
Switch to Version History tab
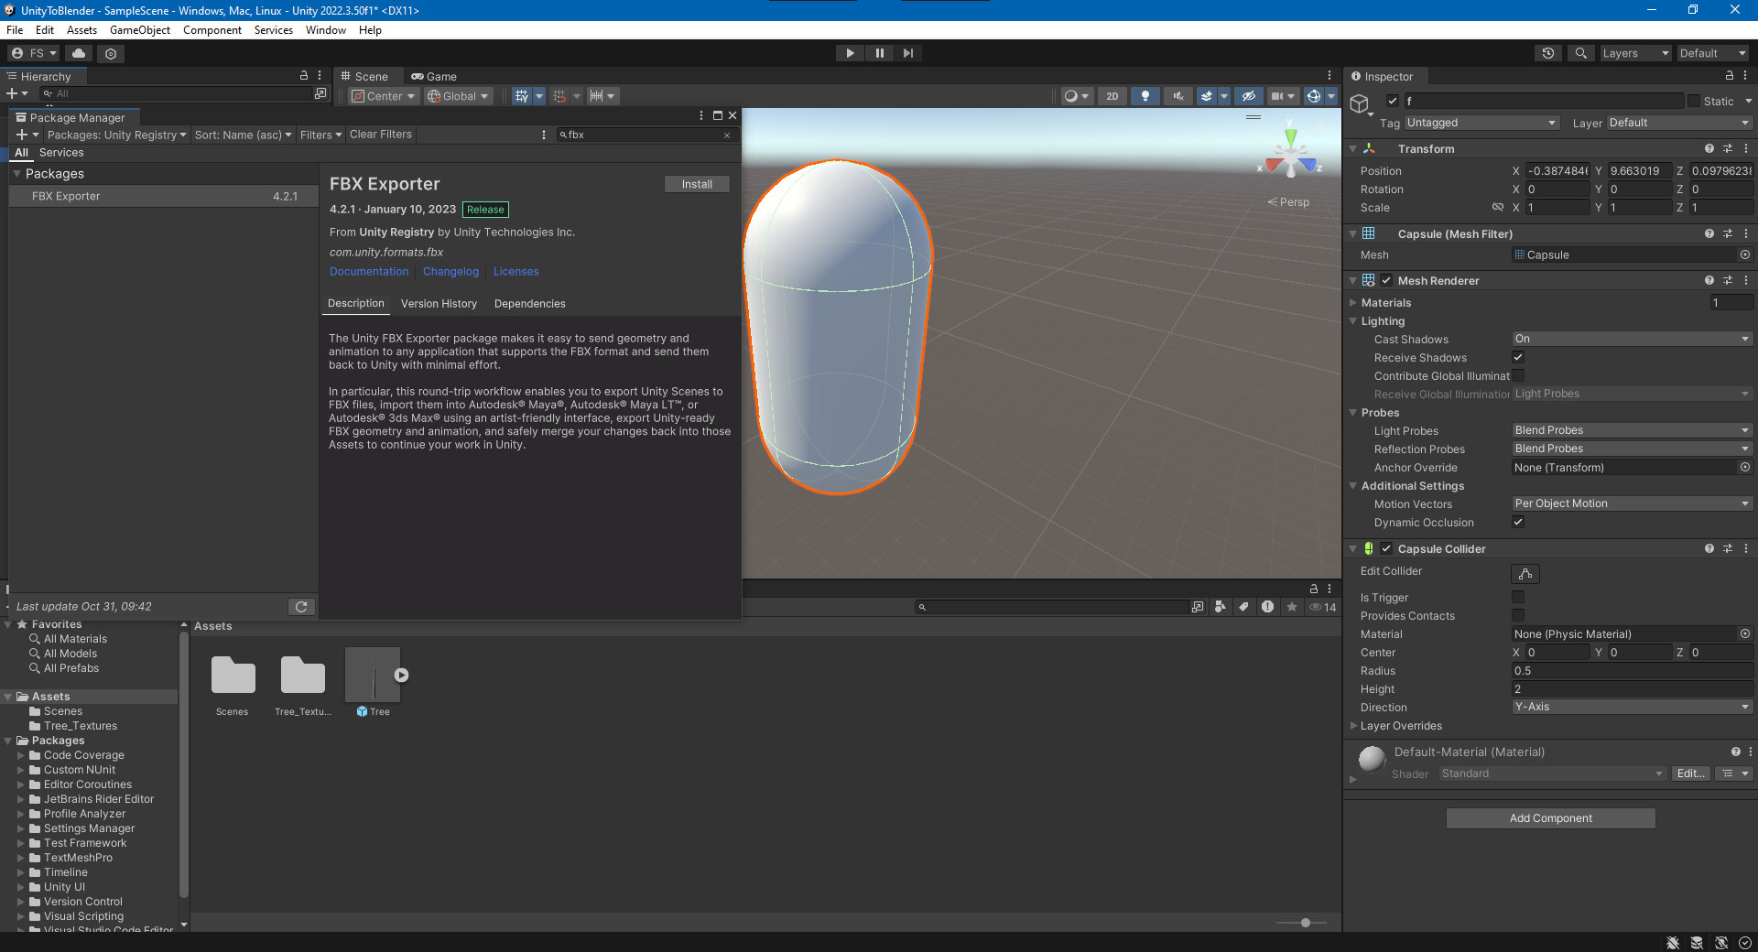pyautogui.click(x=439, y=304)
